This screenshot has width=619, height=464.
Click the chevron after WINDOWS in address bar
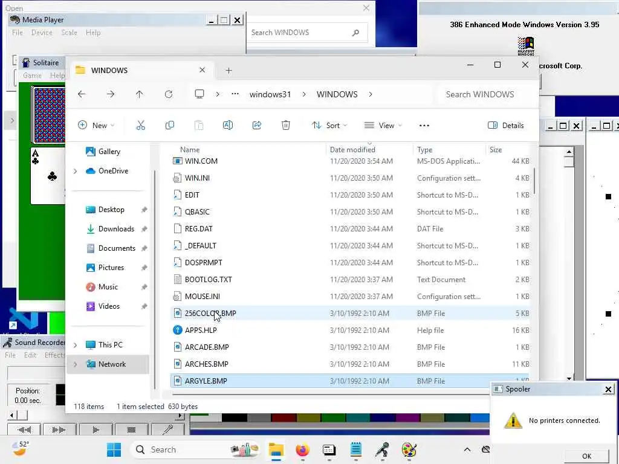[371, 94]
